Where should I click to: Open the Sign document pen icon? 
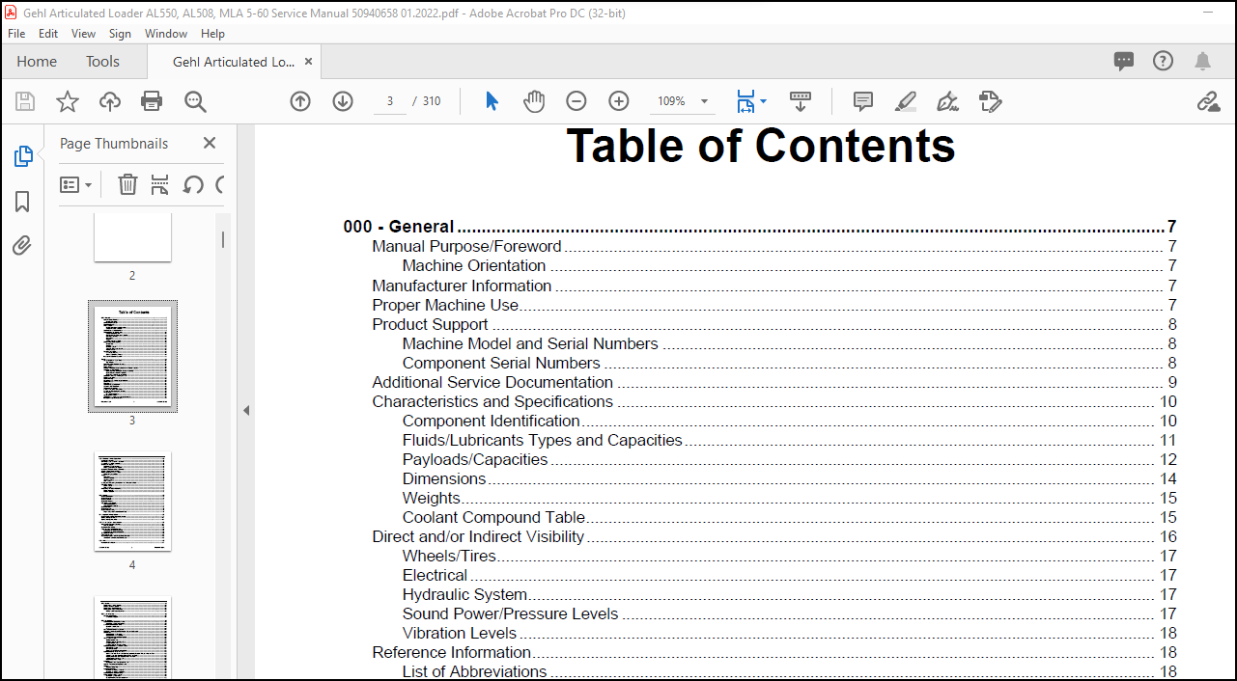(947, 101)
